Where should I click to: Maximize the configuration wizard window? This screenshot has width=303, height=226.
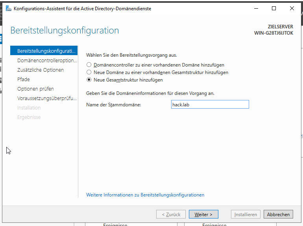point(274,9)
